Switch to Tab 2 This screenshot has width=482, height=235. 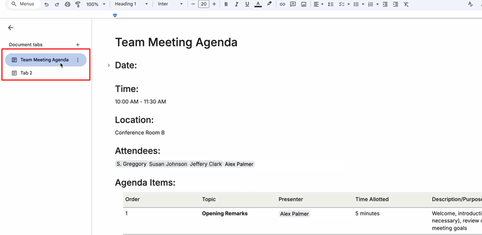click(x=26, y=73)
